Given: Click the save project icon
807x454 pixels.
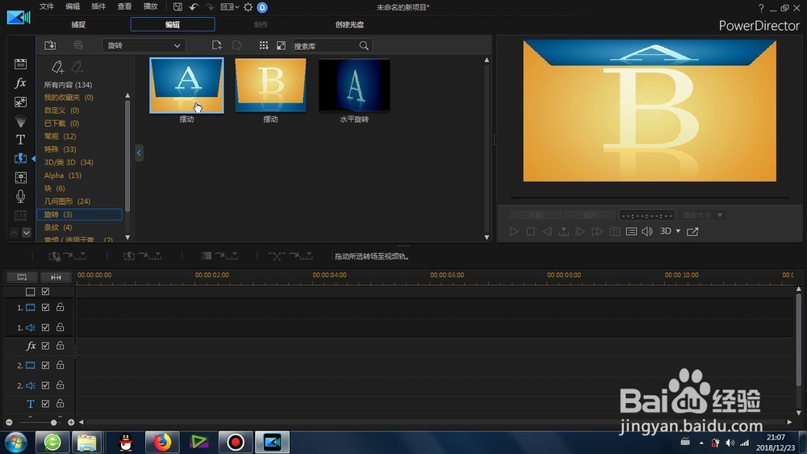Looking at the screenshot, I should point(178,7).
